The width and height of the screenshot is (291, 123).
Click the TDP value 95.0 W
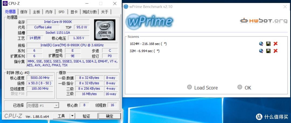coord(82,27)
